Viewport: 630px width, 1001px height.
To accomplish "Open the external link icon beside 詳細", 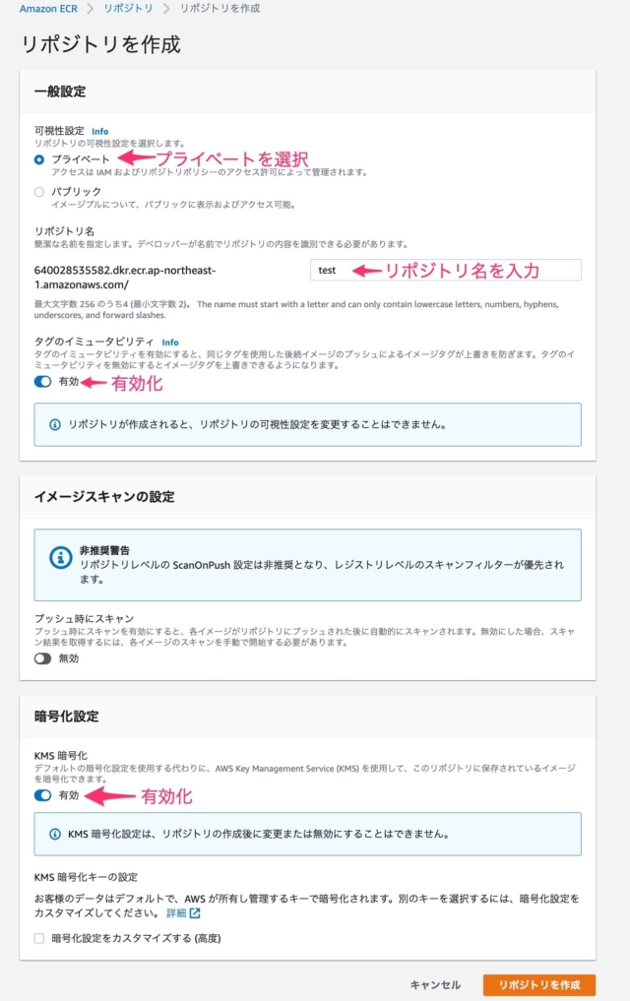I will 195,912.
